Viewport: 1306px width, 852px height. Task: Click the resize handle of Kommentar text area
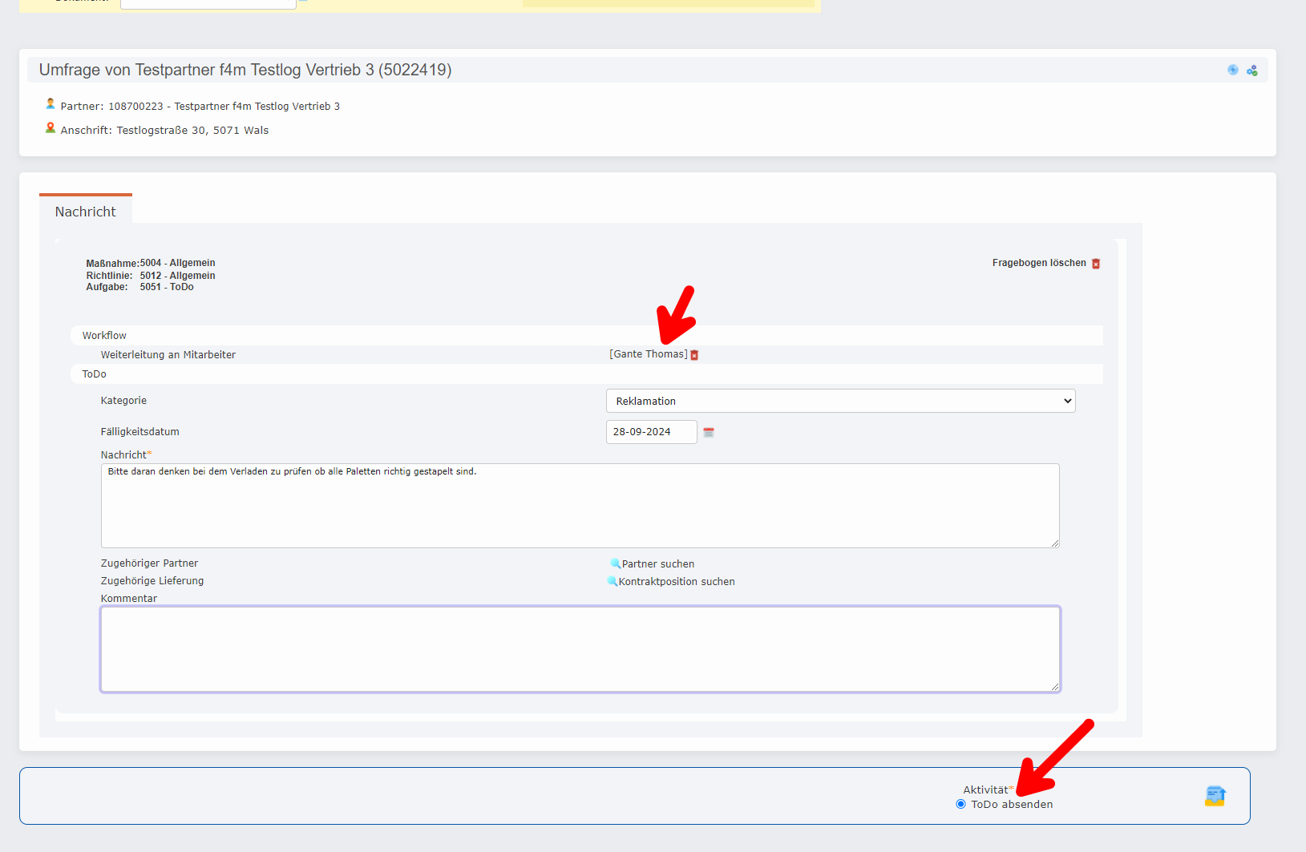[x=1055, y=686]
